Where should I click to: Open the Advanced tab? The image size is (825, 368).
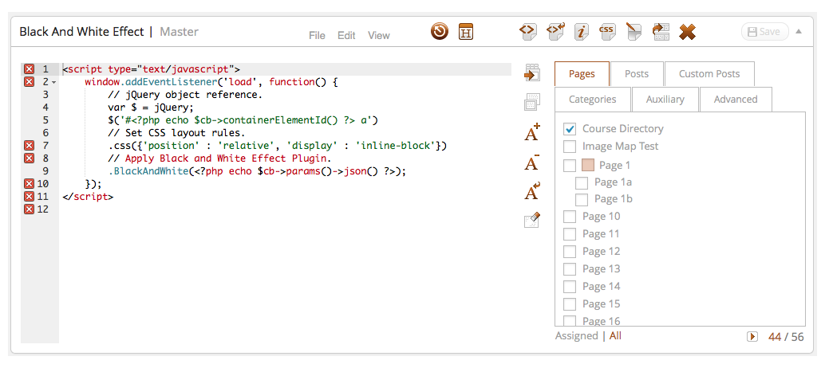[x=736, y=100]
